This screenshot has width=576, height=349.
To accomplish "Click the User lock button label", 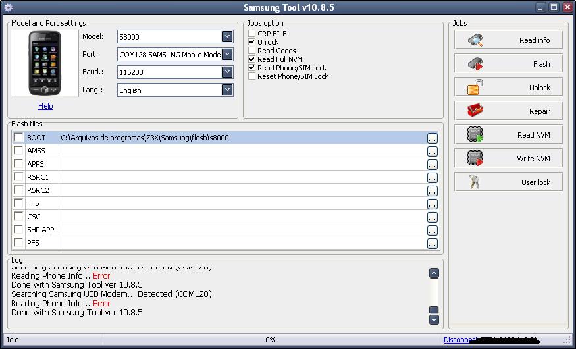I will (536, 182).
